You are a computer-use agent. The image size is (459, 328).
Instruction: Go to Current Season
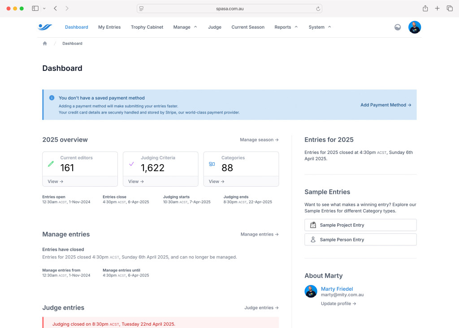pyautogui.click(x=248, y=27)
